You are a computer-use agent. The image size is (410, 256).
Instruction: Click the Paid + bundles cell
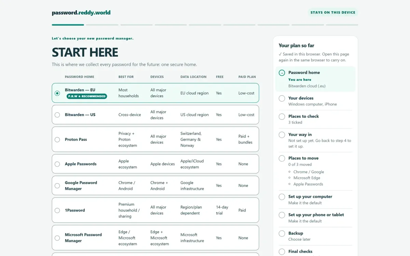[245, 140]
